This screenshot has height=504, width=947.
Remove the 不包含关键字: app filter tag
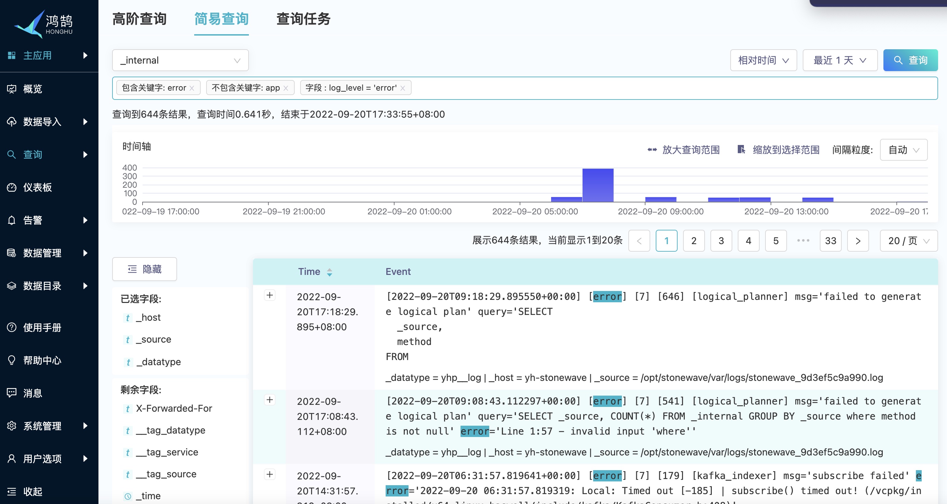coord(286,88)
